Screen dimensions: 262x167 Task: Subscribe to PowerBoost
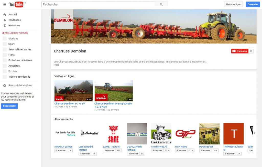206,150
